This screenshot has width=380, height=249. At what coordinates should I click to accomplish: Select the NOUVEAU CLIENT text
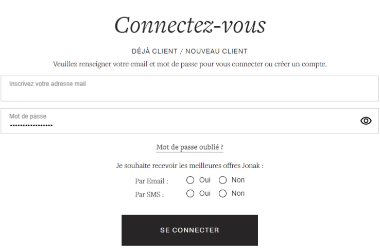[216, 52]
